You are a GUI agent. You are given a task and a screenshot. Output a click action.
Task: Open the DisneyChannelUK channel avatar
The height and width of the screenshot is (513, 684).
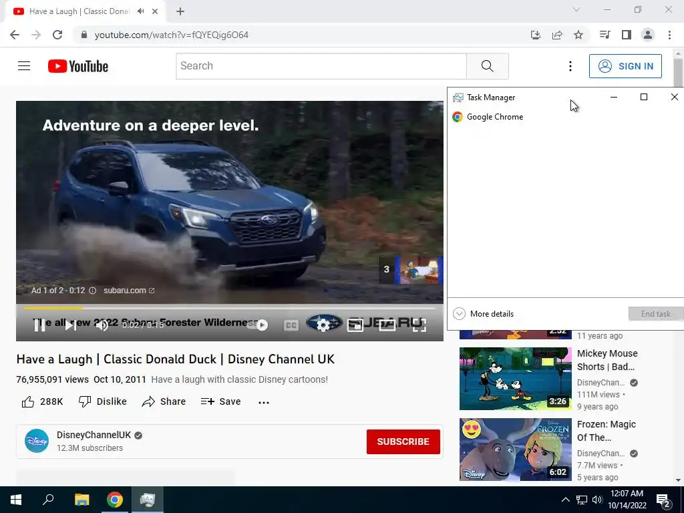point(37,441)
